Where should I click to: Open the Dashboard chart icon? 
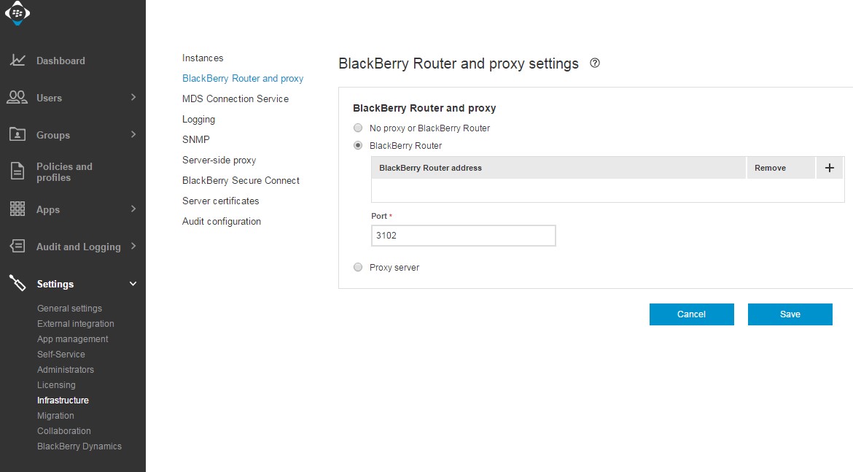pyautogui.click(x=17, y=61)
